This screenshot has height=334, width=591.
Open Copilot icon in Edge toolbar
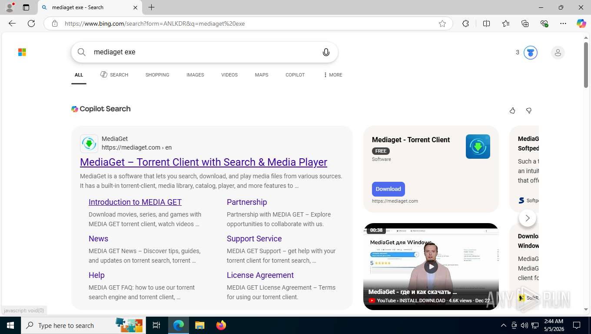[581, 23]
